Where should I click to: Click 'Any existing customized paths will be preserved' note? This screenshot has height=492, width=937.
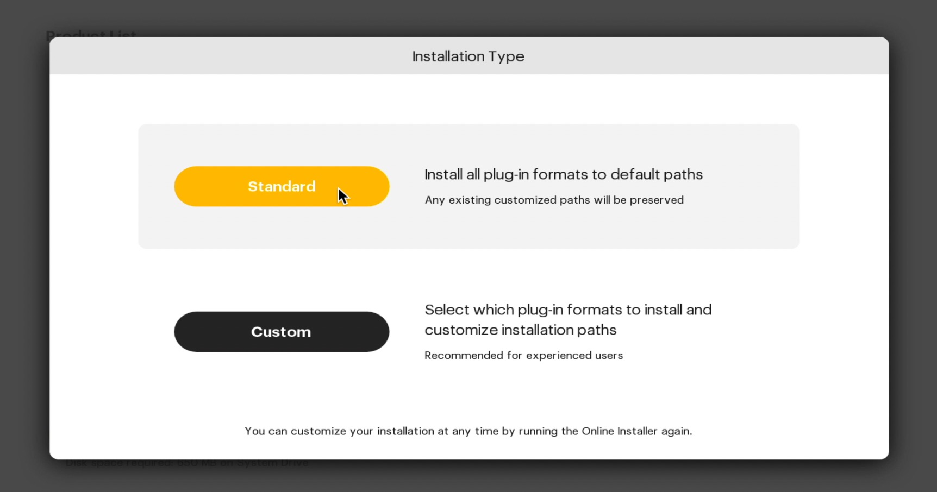(x=554, y=200)
